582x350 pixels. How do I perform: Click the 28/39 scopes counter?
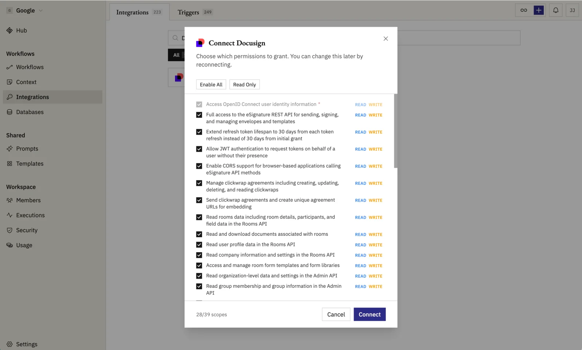[212, 315]
